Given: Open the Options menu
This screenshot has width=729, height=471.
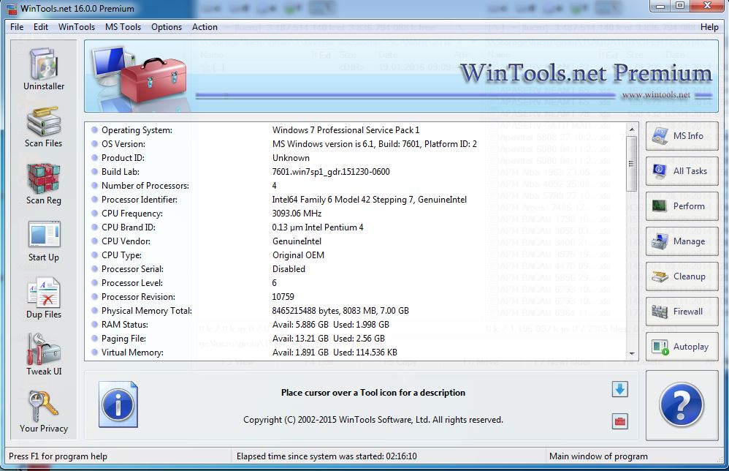Looking at the screenshot, I should pos(167,27).
